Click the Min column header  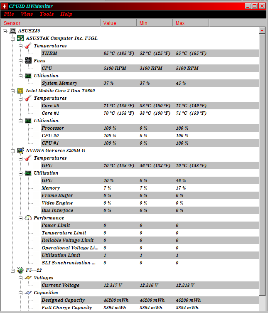pos(155,23)
